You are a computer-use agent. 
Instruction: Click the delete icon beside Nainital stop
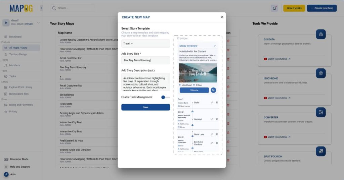tap(217, 119)
